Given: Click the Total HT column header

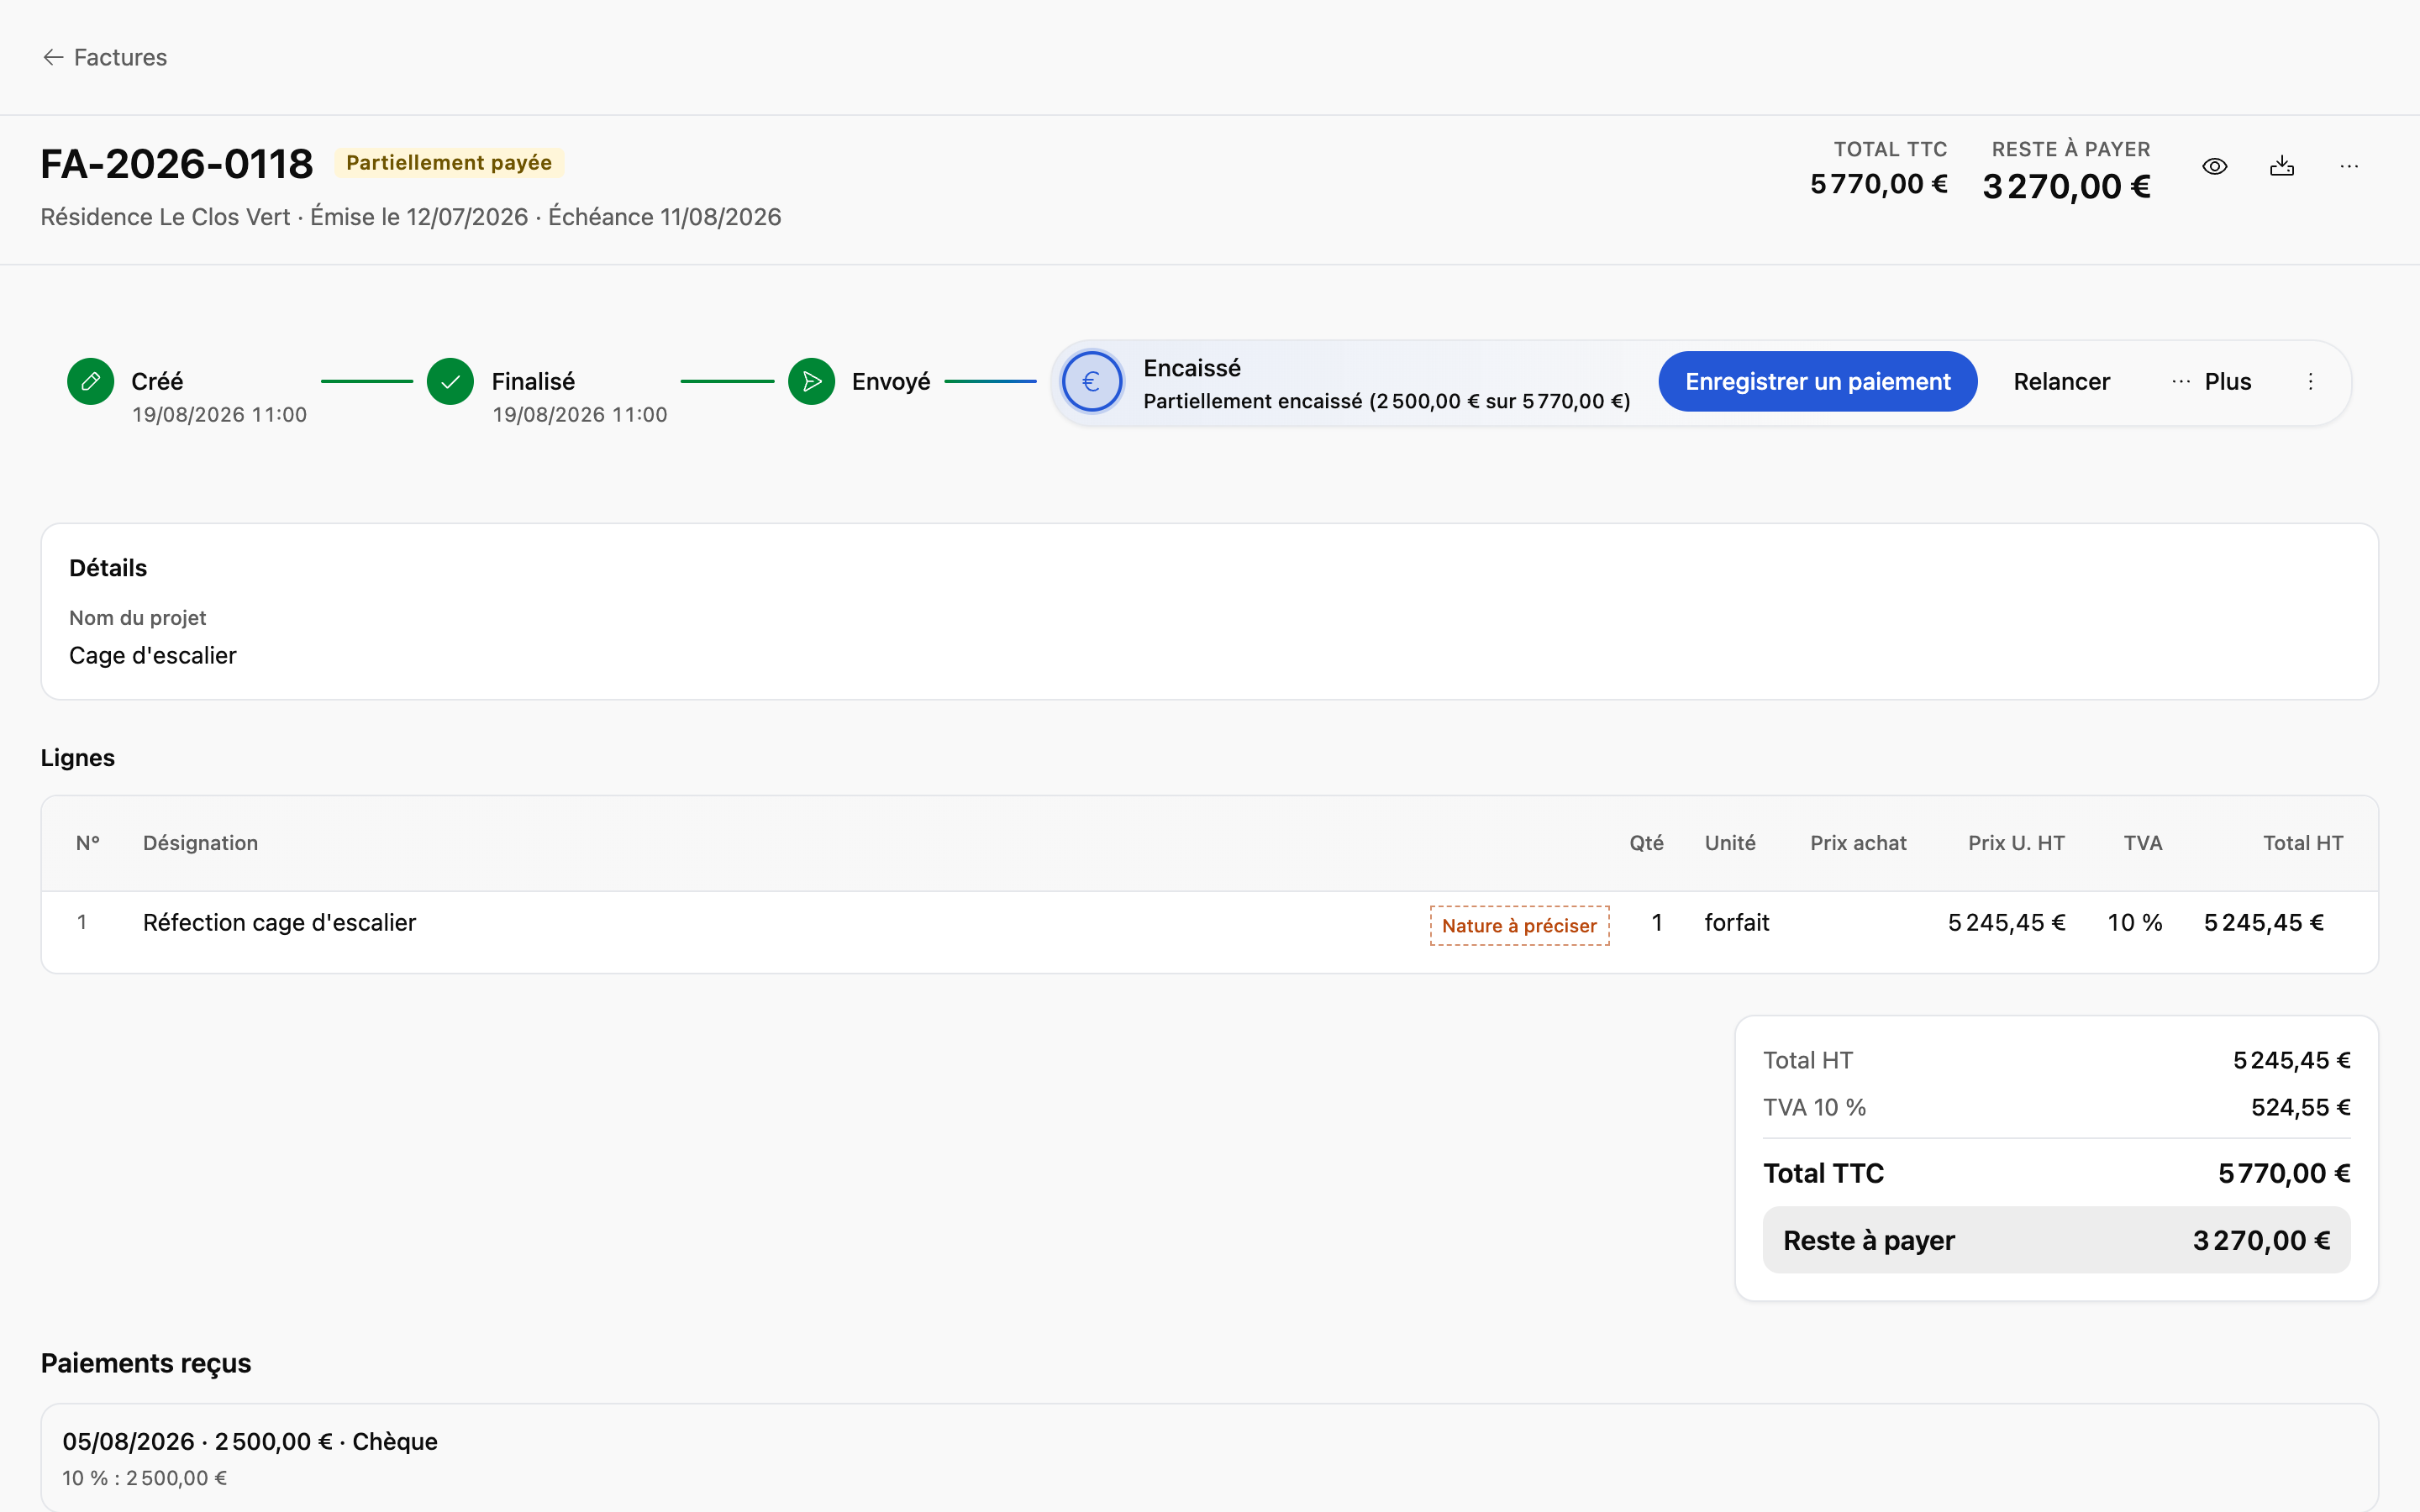Looking at the screenshot, I should [x=2303, y=843].
